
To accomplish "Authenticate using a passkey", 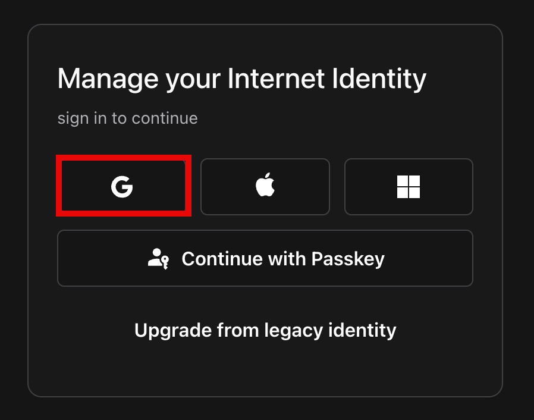I will (x=265, y=259).
